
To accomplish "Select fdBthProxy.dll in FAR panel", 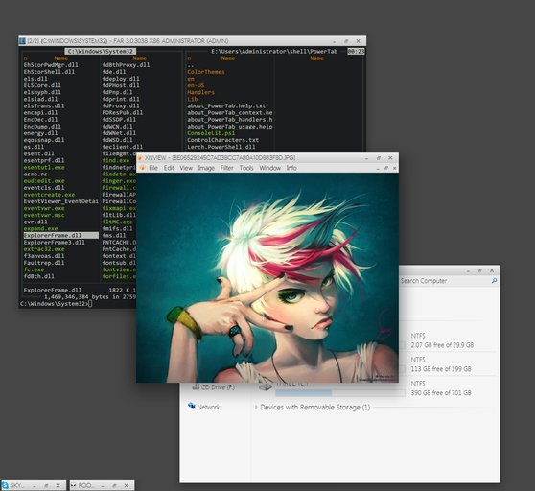I will (126, 65).
